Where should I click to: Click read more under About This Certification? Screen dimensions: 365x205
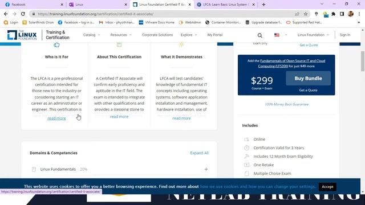119,117
